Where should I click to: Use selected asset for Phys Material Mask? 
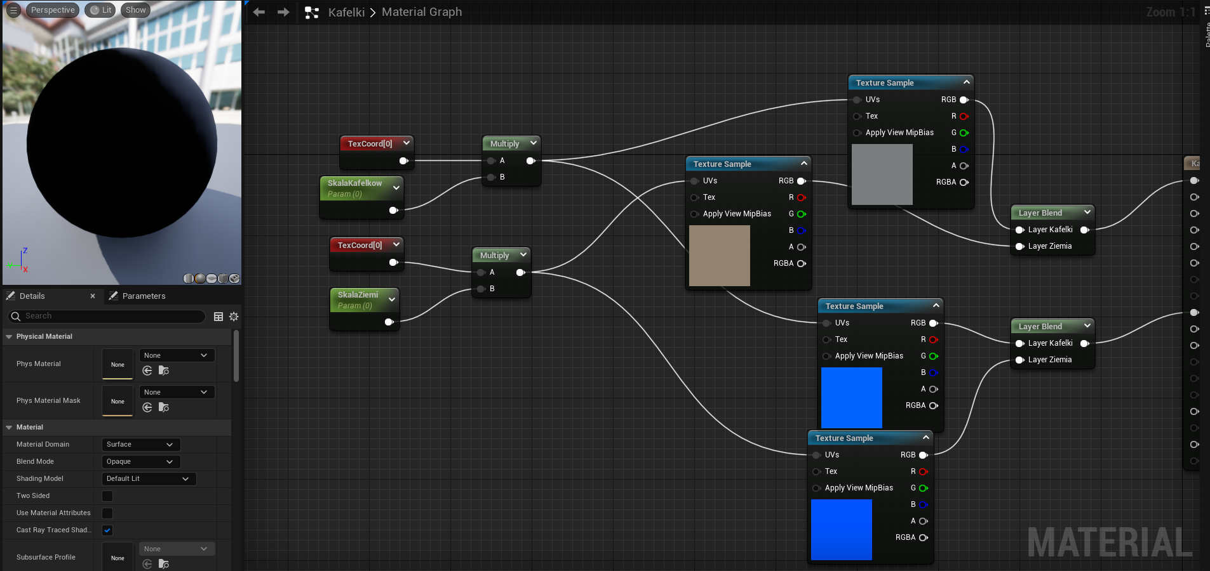click(x=147, y=407)
